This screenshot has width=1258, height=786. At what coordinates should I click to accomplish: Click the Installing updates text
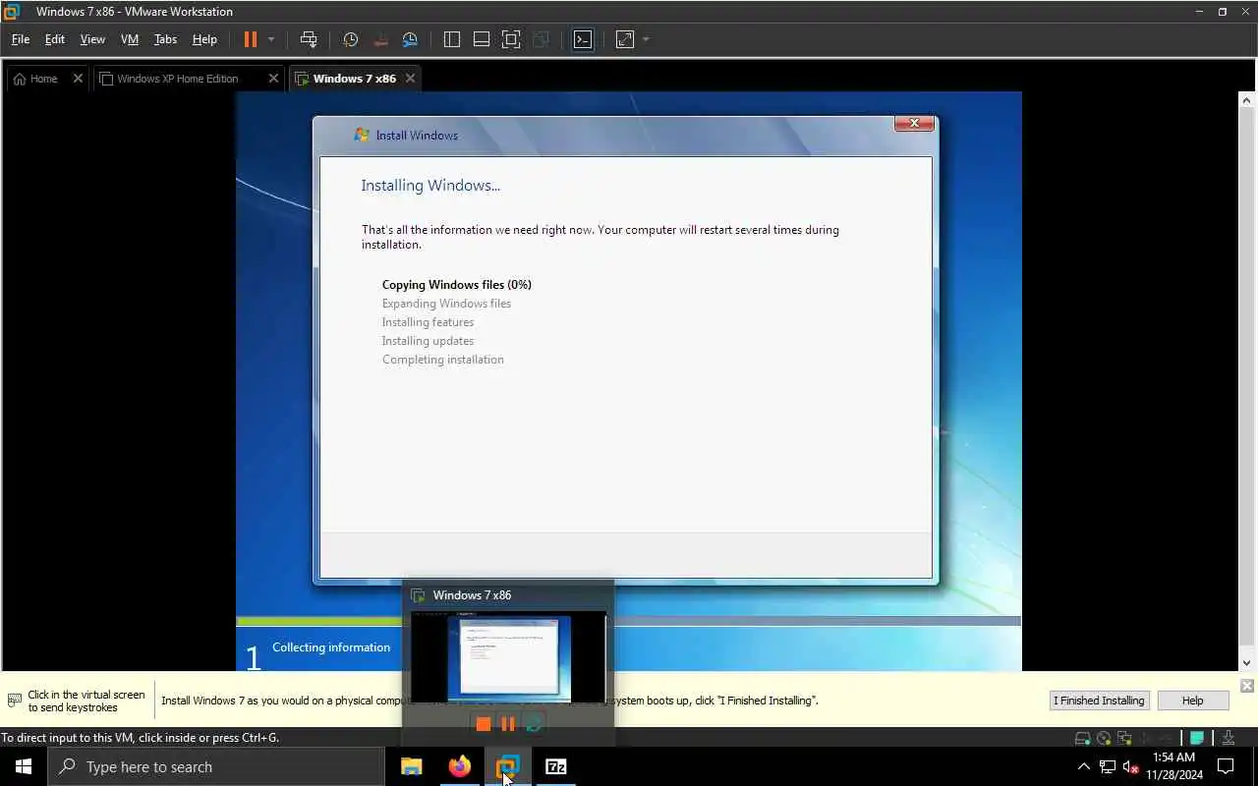tap(428, 341)
